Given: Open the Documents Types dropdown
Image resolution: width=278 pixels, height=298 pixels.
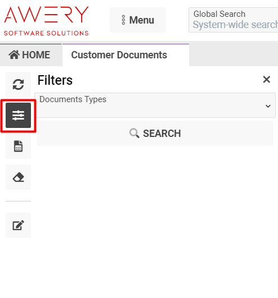Looking at the screenshot, I should click(x=155, y=106).
